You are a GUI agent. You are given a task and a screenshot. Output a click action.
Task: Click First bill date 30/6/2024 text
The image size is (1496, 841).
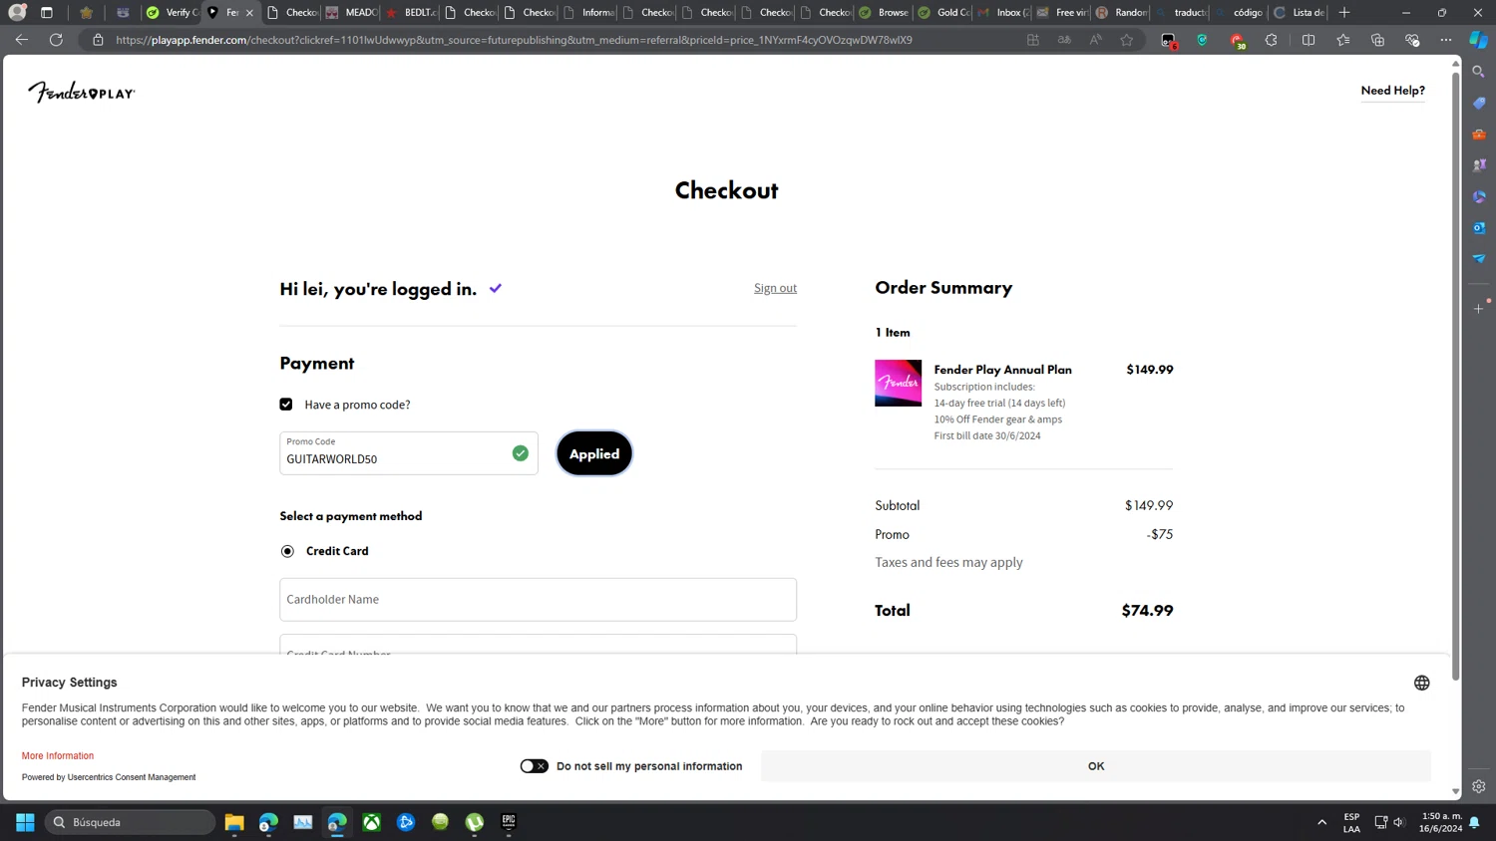987,435
